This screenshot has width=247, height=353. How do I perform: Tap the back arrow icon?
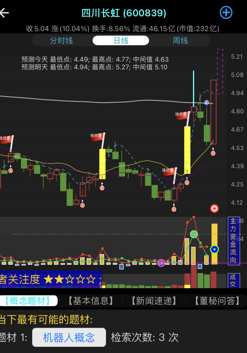(5, 13)
